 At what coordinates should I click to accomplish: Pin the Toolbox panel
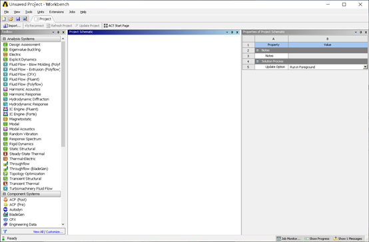[x=59, y=32]
